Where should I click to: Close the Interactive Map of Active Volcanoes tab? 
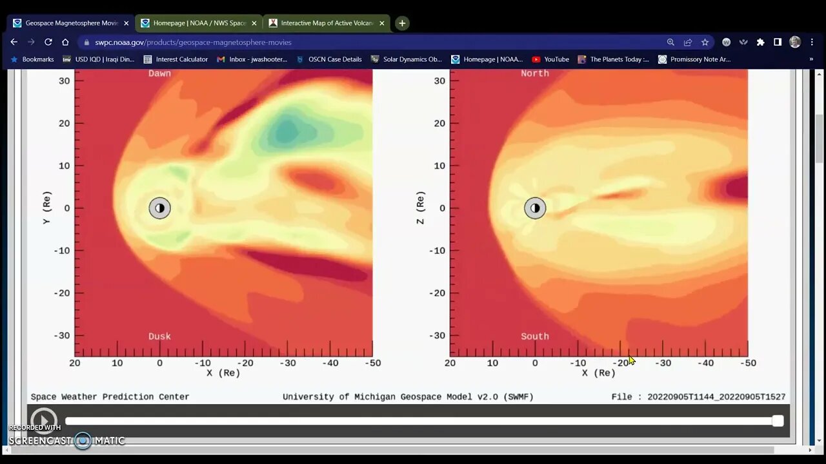(x=381, y=23)
